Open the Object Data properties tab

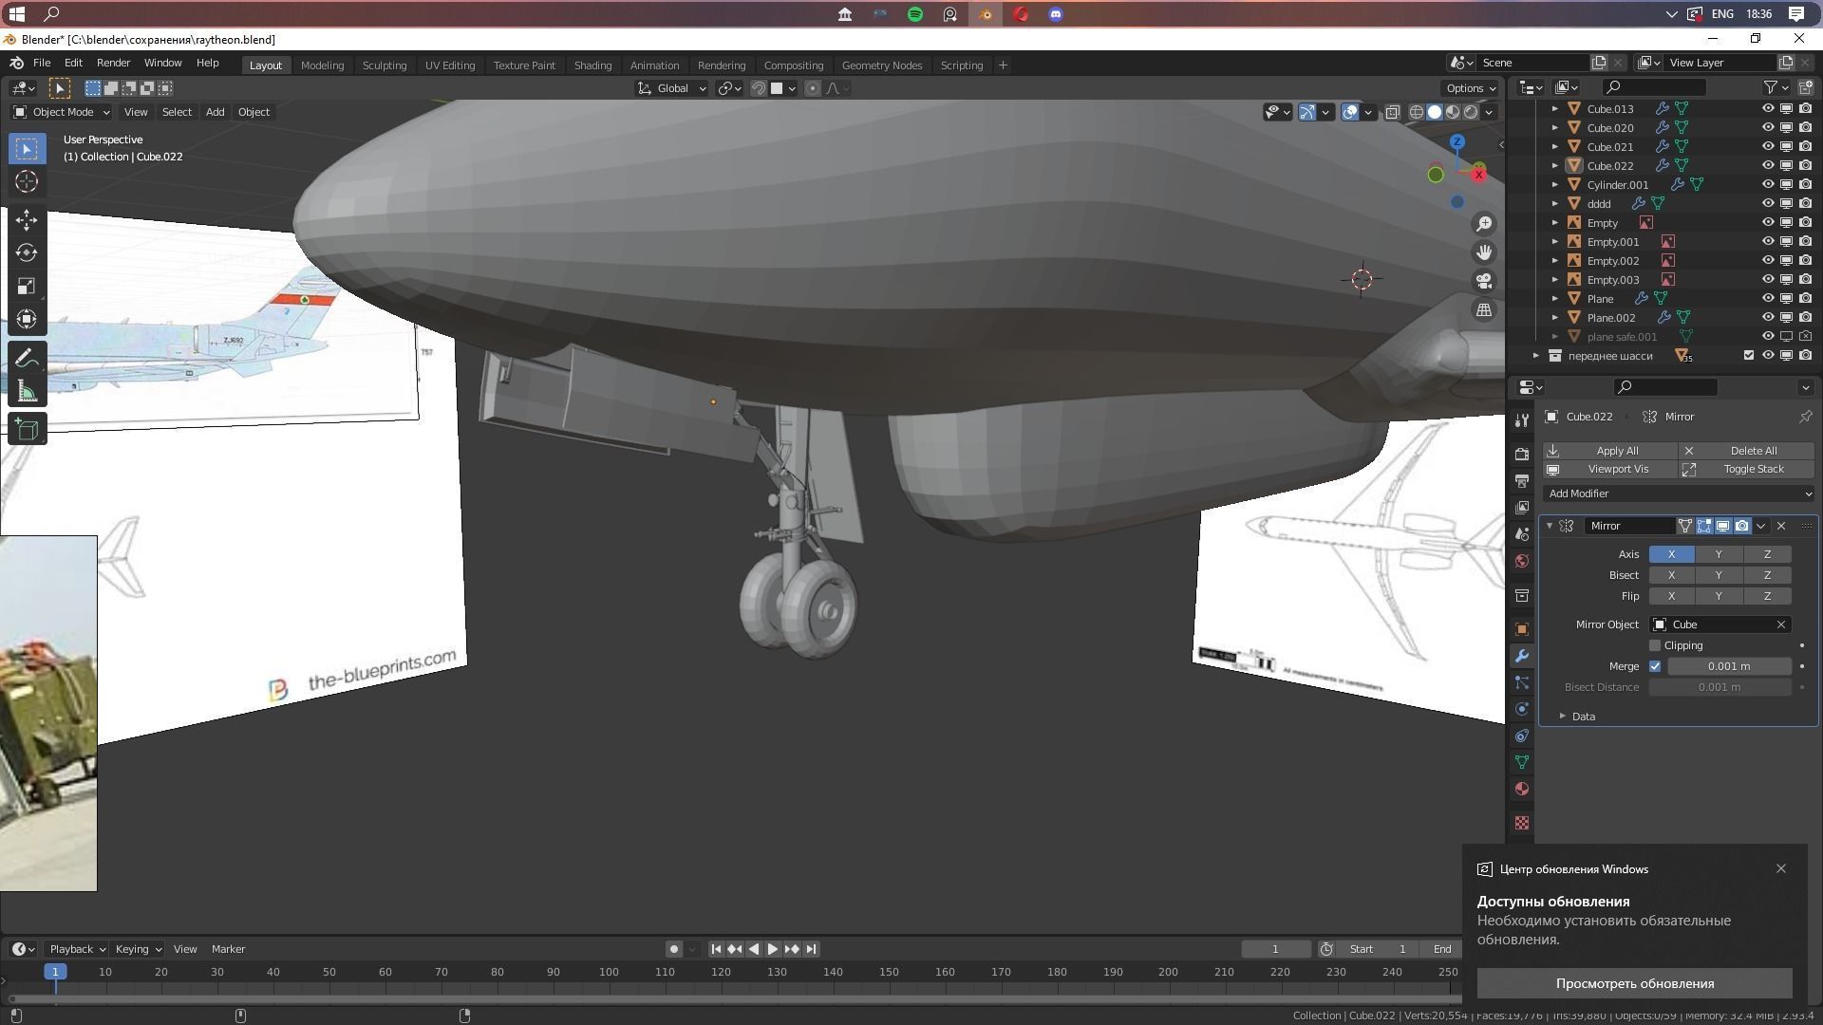[1522, 762]
